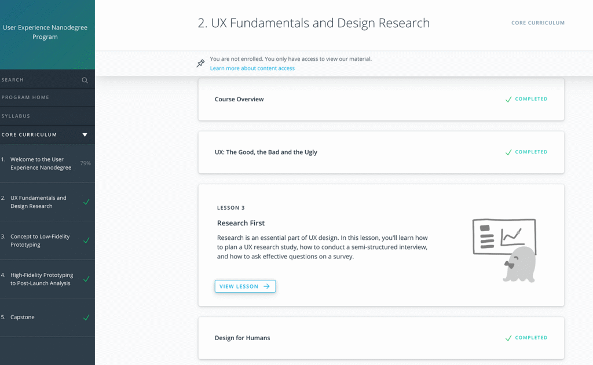Open Learn more about content access link
593x365 pixels.
click(252, 68)
